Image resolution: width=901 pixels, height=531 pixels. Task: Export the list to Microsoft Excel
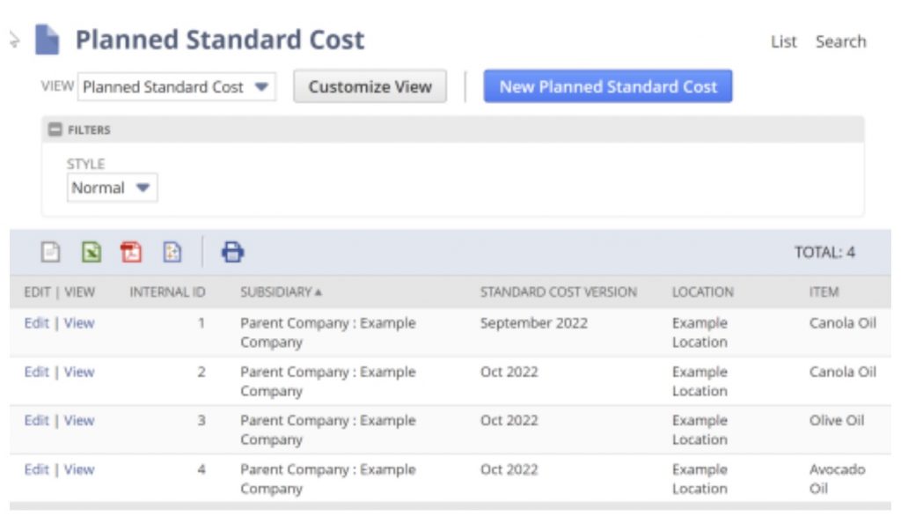pos(89,252)
